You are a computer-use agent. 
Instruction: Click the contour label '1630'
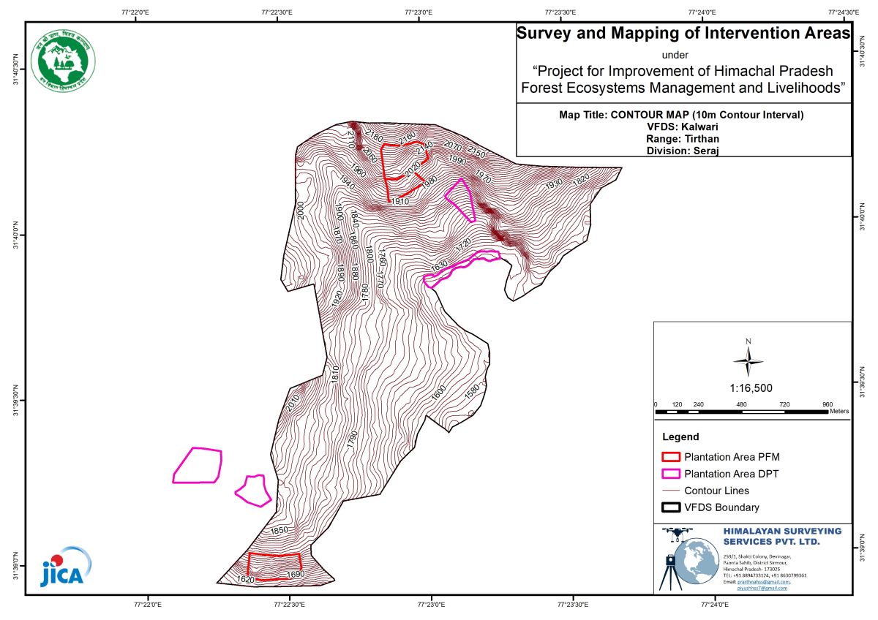(x=438, y=267)
